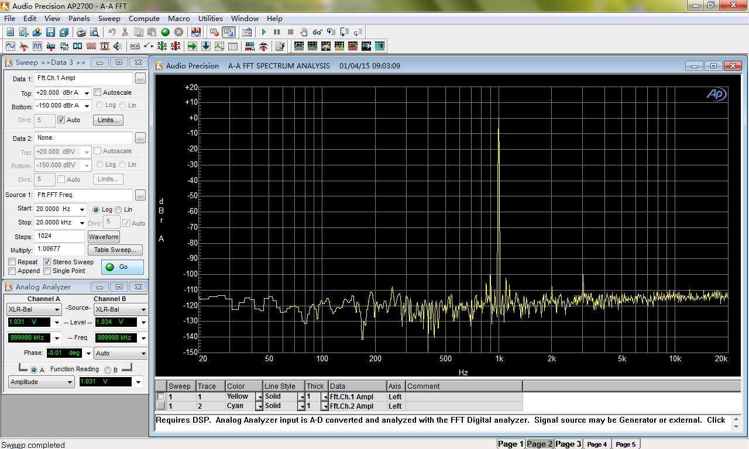The width and height of the screenshot is (749, 449).
Task: Enable the Data 1 Autoscale checkbox
Action: coord(98,92)
